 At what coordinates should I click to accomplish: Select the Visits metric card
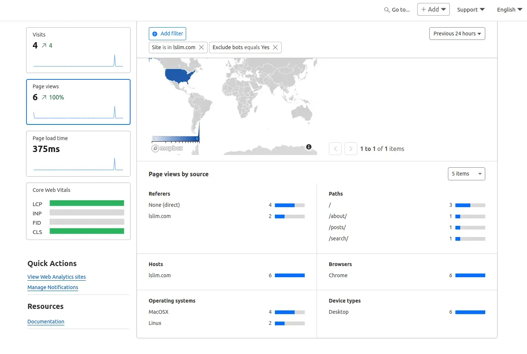point(78,50)
